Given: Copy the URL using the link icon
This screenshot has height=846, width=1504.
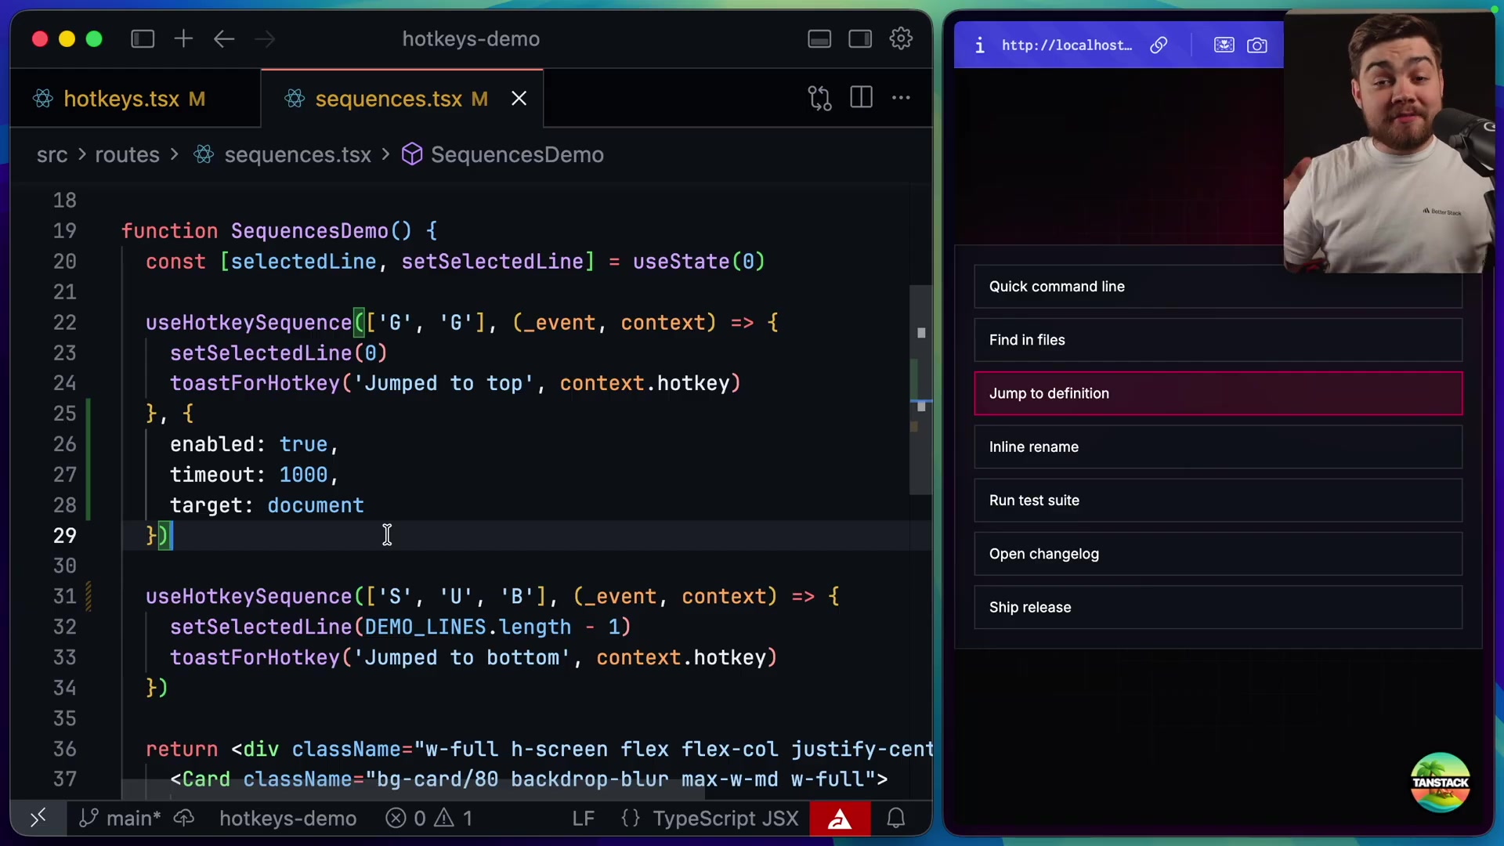Looking at the screenshot, I should tap(1159, 45).
